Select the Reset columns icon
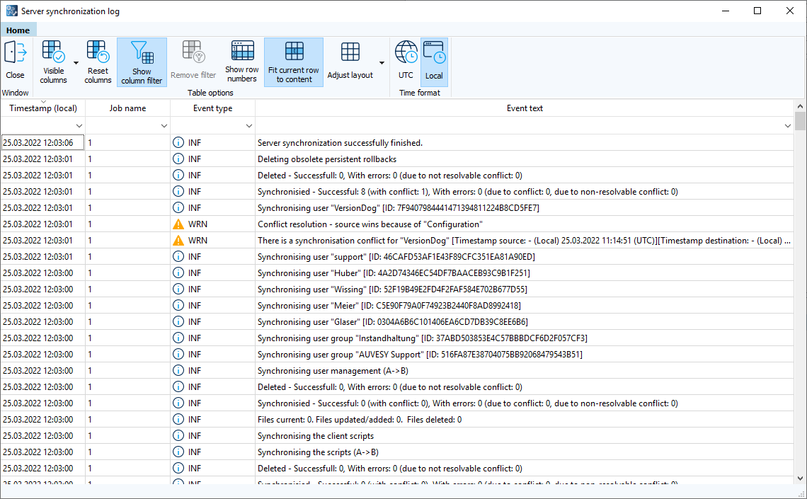807x499 pixels. pyautogui.click(x=98, y=62)
